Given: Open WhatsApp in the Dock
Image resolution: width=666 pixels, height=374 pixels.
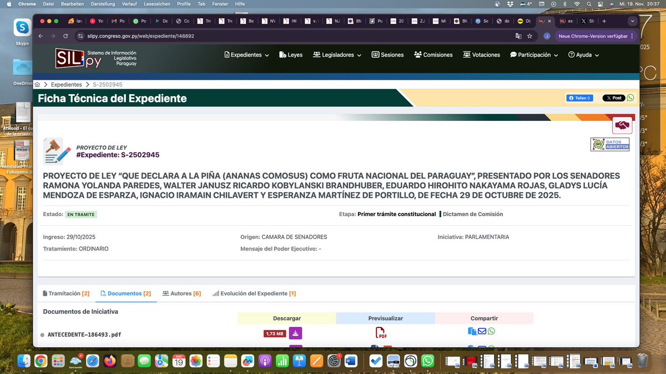Looking at the screenshot, I should pyautogui.click(x=427, y=361).
